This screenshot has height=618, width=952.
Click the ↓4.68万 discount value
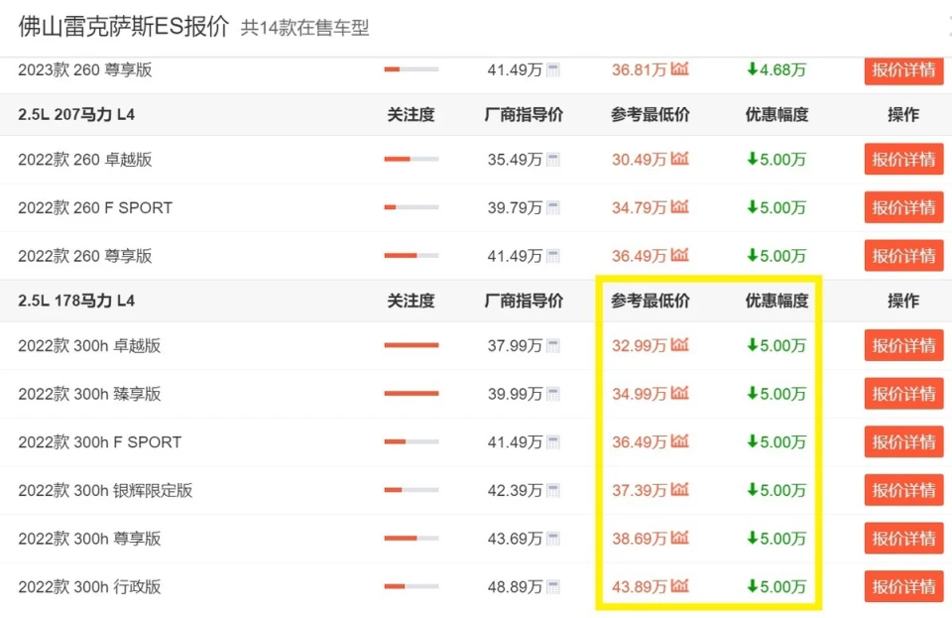(x=776, y=69)
